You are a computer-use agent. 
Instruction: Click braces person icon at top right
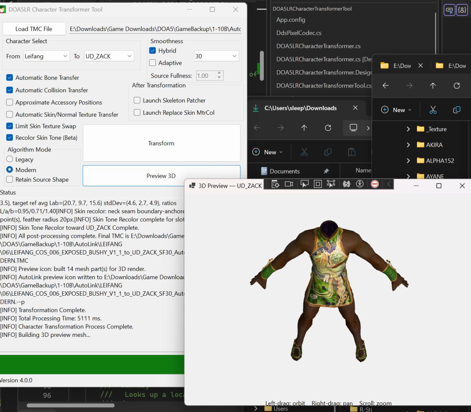tap(462, 10)
